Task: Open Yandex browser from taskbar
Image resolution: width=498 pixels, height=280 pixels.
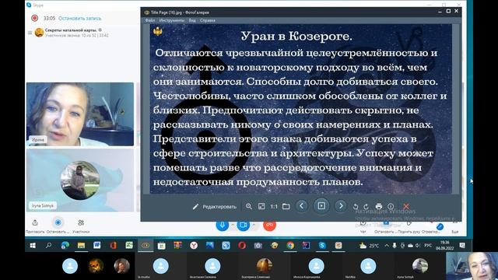Action: click(x=194, y=246)
